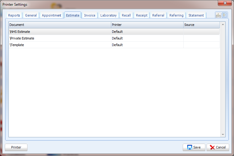Open the General tab
This screenshot has height=156, width=234.
[x=31, y=15]
